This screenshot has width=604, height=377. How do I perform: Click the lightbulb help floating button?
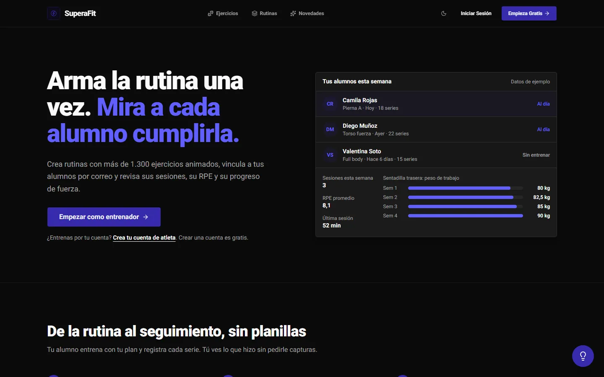(583, 356)
